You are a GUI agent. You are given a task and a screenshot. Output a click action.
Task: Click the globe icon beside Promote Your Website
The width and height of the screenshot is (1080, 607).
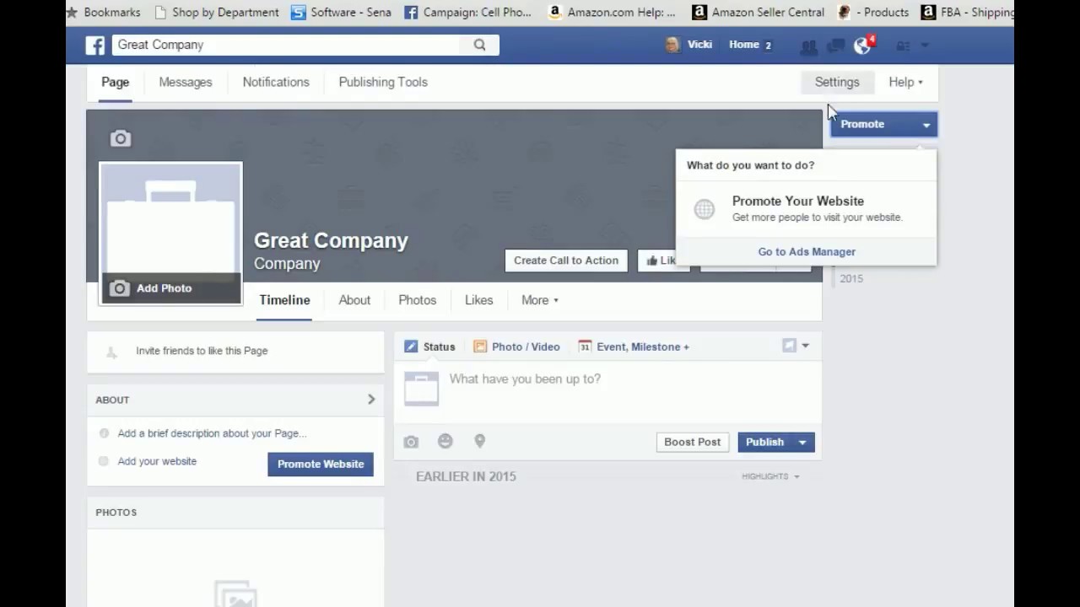(x=705, y=209)
